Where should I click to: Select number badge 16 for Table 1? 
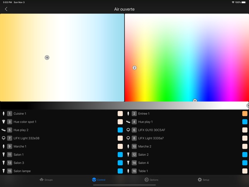click(134, 171)
